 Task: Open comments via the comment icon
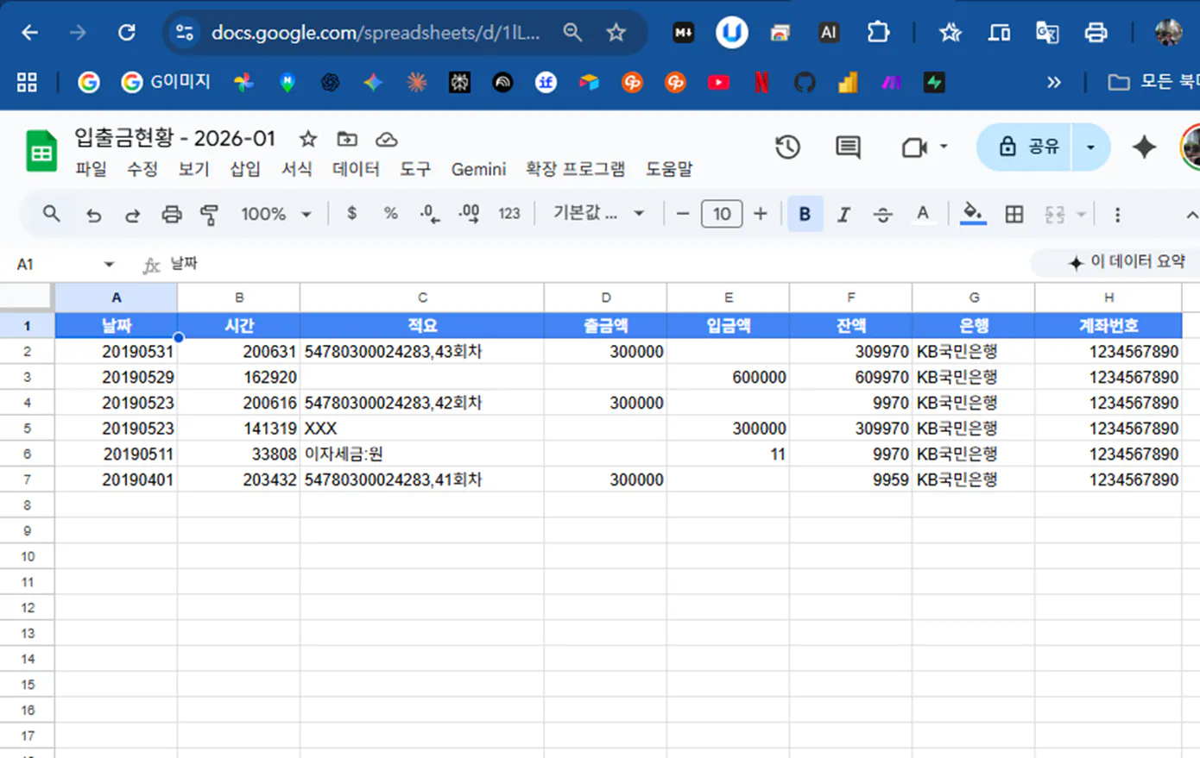[847, 147]
